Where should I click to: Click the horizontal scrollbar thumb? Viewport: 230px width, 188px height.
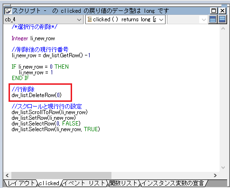coord(61,175)
